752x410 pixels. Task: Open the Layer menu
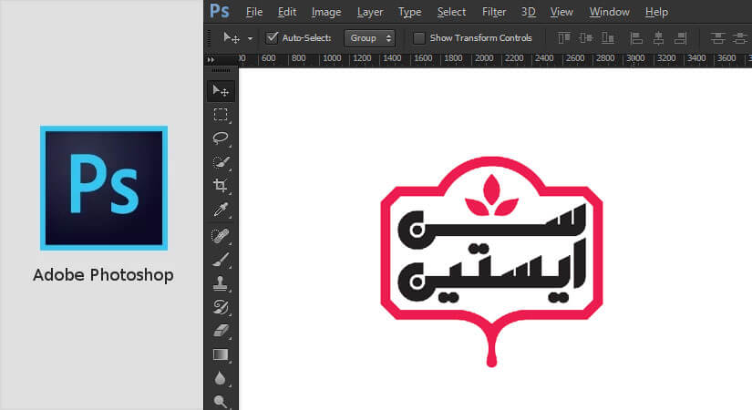click(x=370, y=12)
